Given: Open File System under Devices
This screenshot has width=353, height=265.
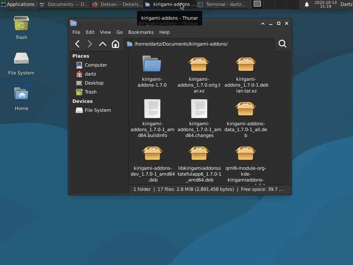Looking at the screenshot, I should pyautogui.click(x=93, y=110).
